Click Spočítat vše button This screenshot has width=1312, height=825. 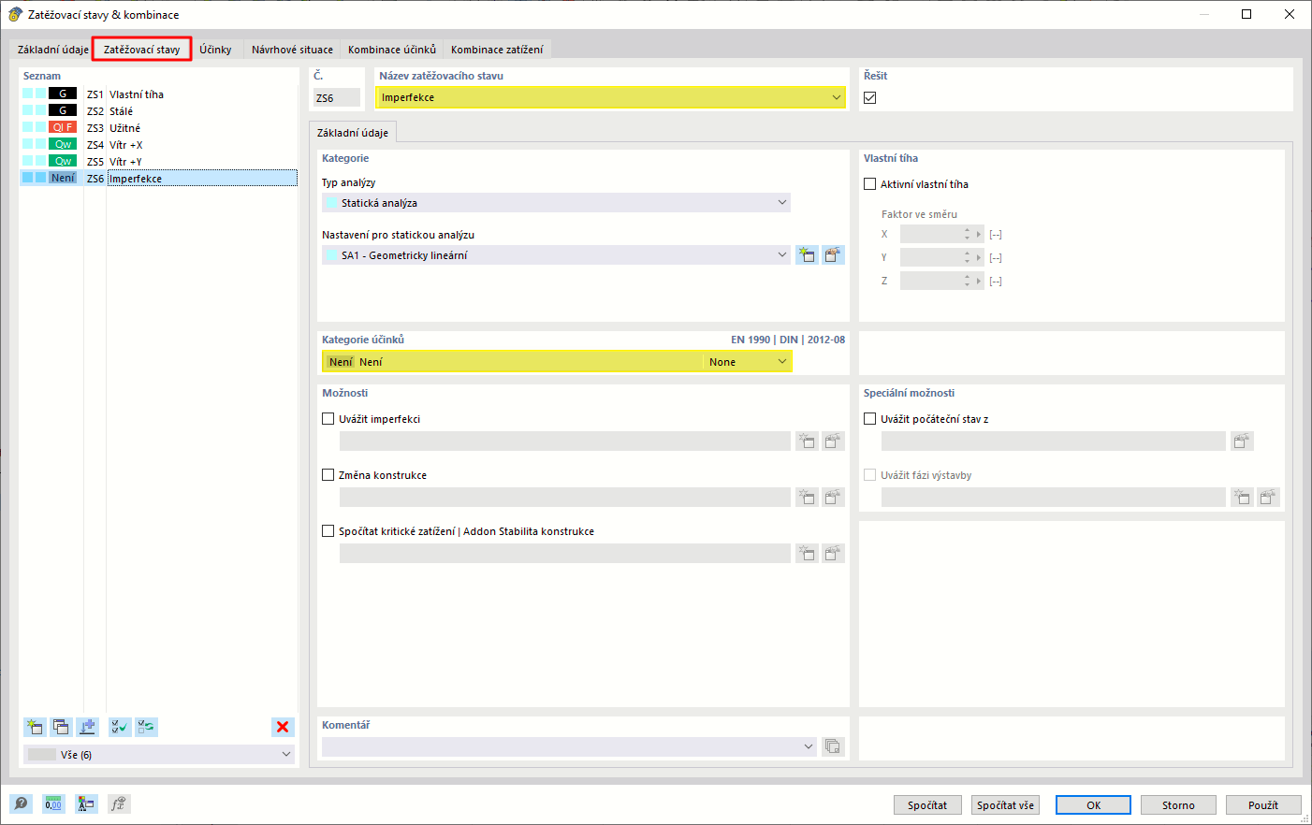pos(1006,805)
